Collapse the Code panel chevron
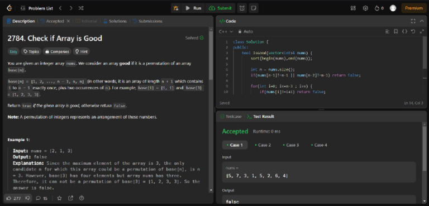Viewport: 429px width, 206px height. (x=422, y=21)
